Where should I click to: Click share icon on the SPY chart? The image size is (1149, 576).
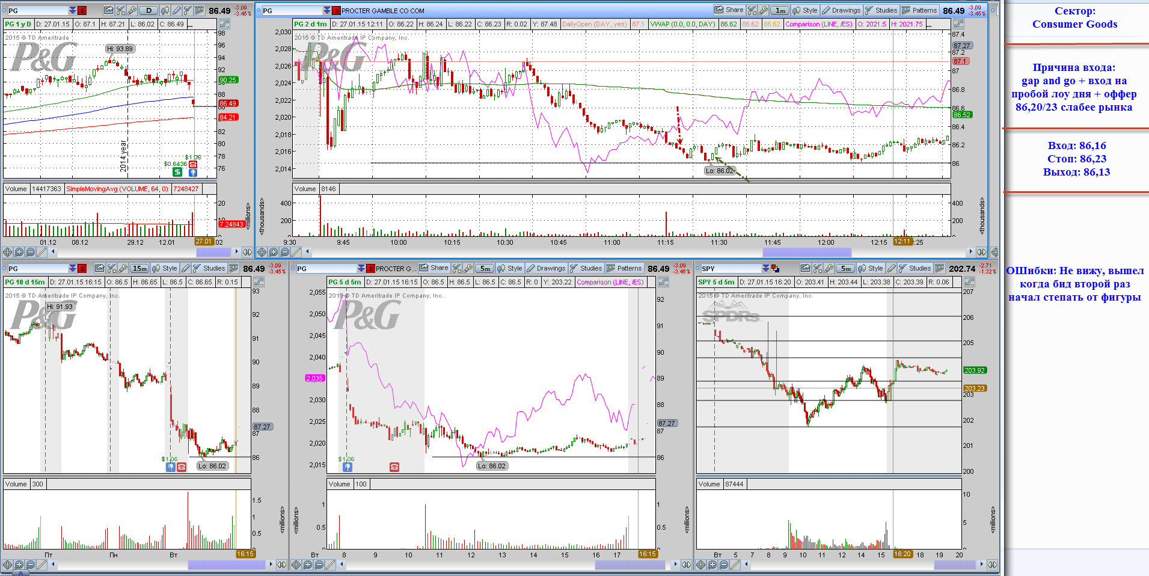pyautogui.click(x=806, y=268)
